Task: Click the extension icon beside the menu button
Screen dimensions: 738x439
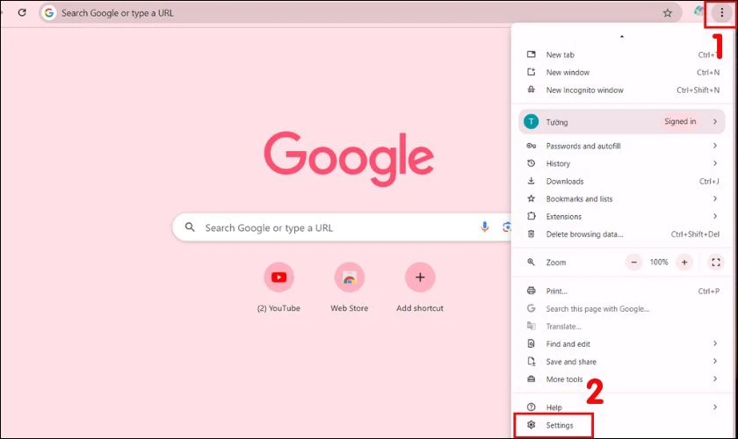Action: tap(699, 12)
